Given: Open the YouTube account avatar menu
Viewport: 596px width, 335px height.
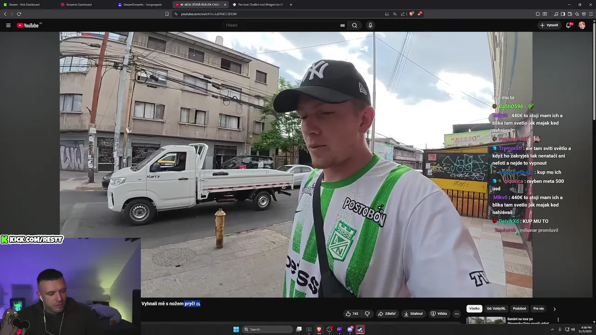Looking at the screenshot, I should [582, 25].
